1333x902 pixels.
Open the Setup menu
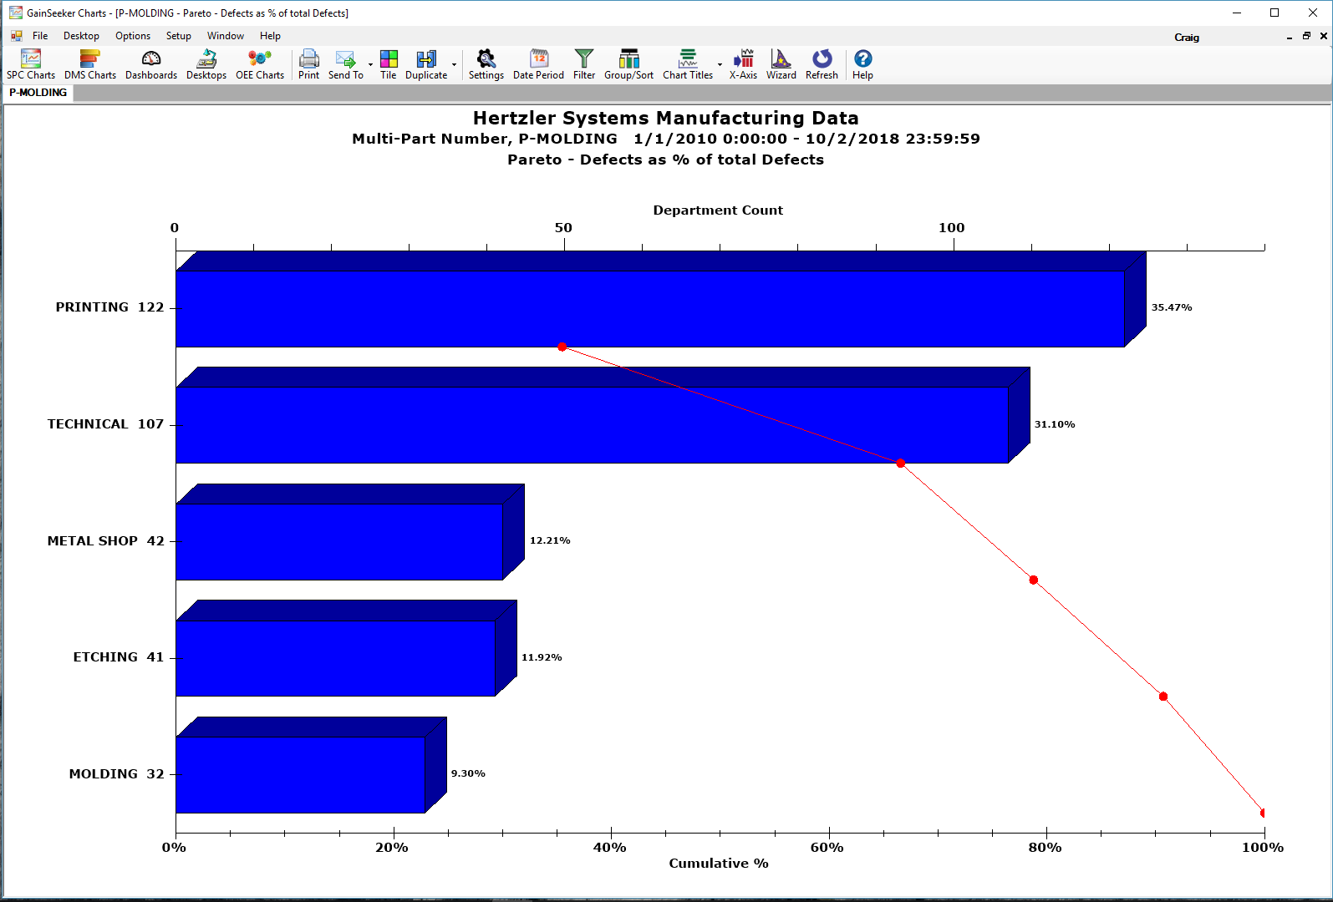(x=178, y=36)
